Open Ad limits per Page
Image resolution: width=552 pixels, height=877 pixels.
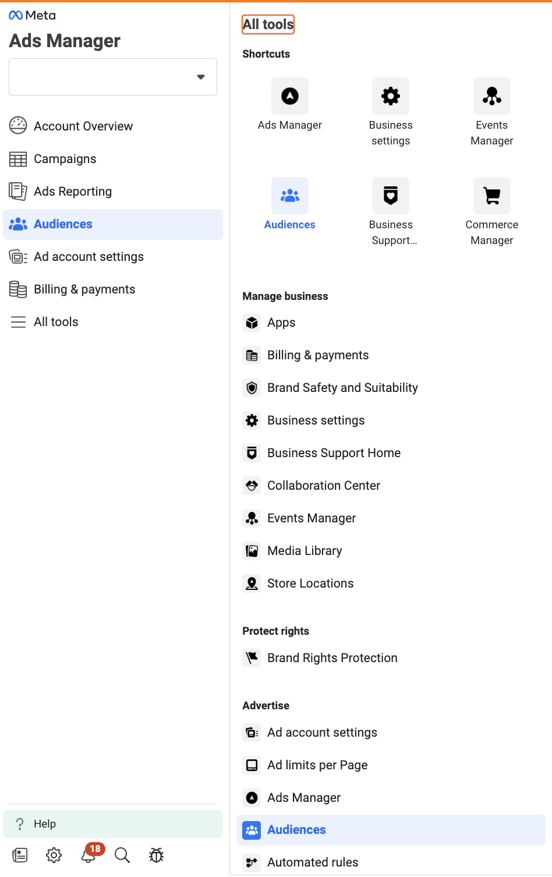(x=391, y=765)
